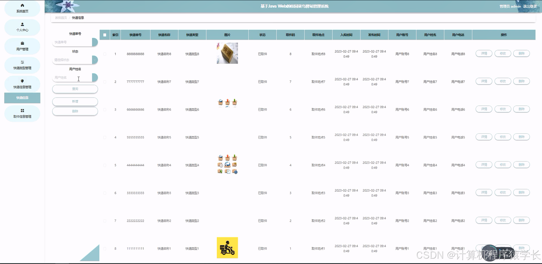The image size is (542, 264).
Task: Toggle the select-all checkbox in table header
Action: (x=105, y=35)
